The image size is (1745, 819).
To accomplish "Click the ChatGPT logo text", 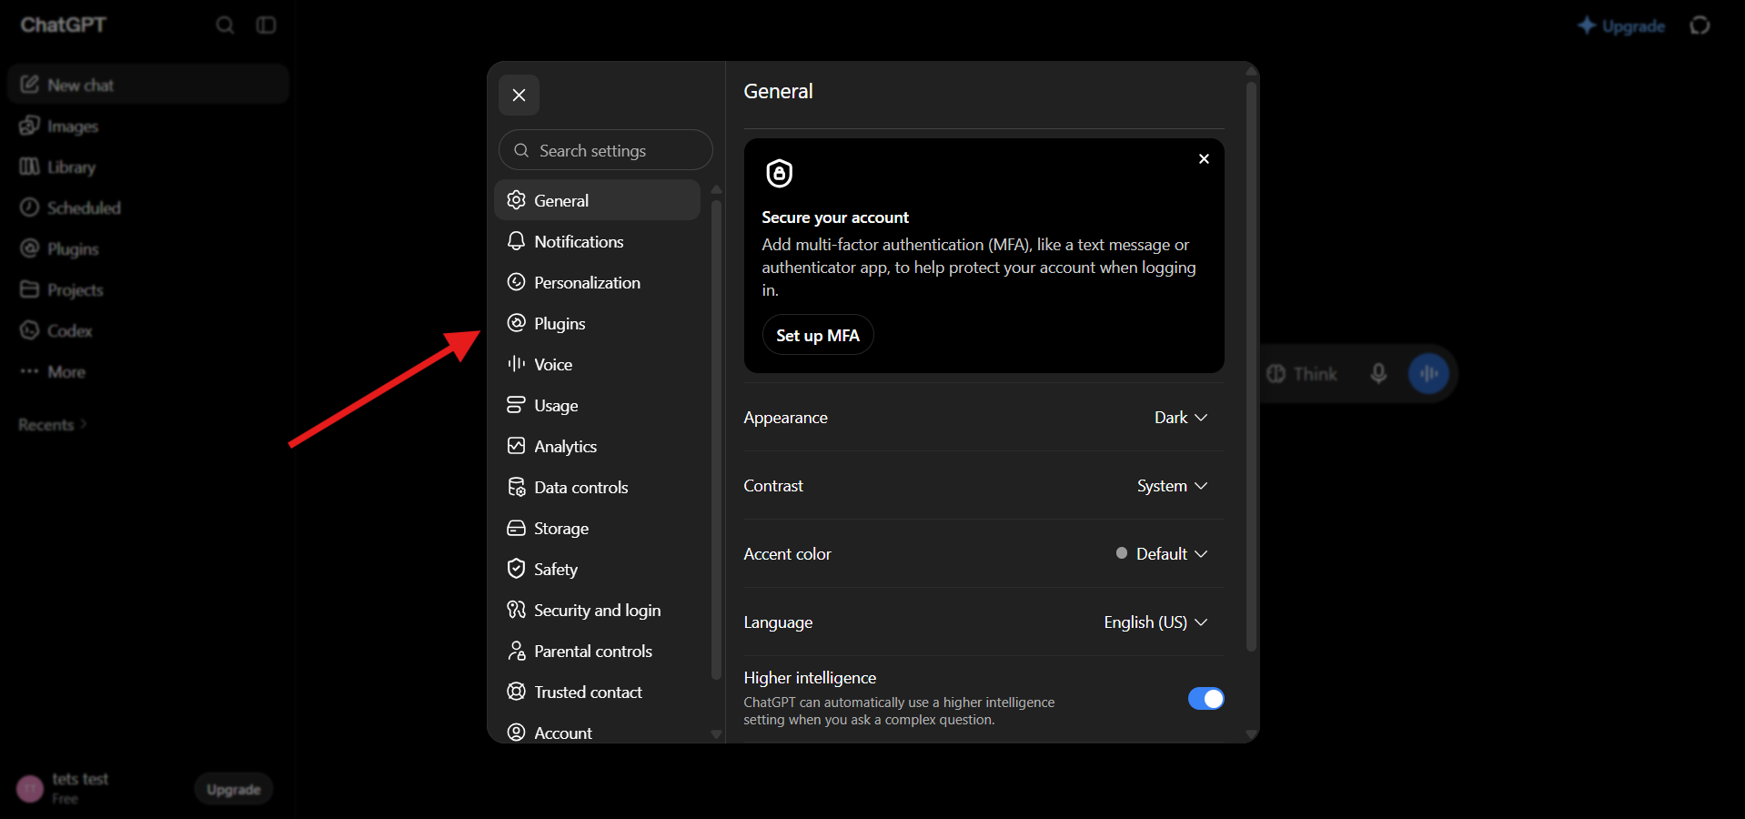I will [x=64, y=25].
